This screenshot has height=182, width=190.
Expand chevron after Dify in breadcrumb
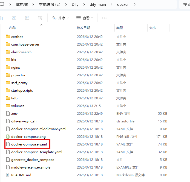click(x=84, y=4)
